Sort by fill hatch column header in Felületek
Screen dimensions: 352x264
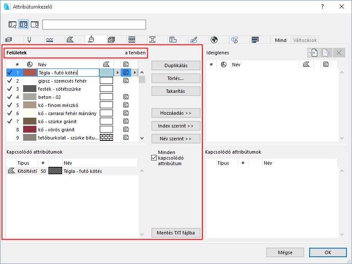(x=106, y=65)
